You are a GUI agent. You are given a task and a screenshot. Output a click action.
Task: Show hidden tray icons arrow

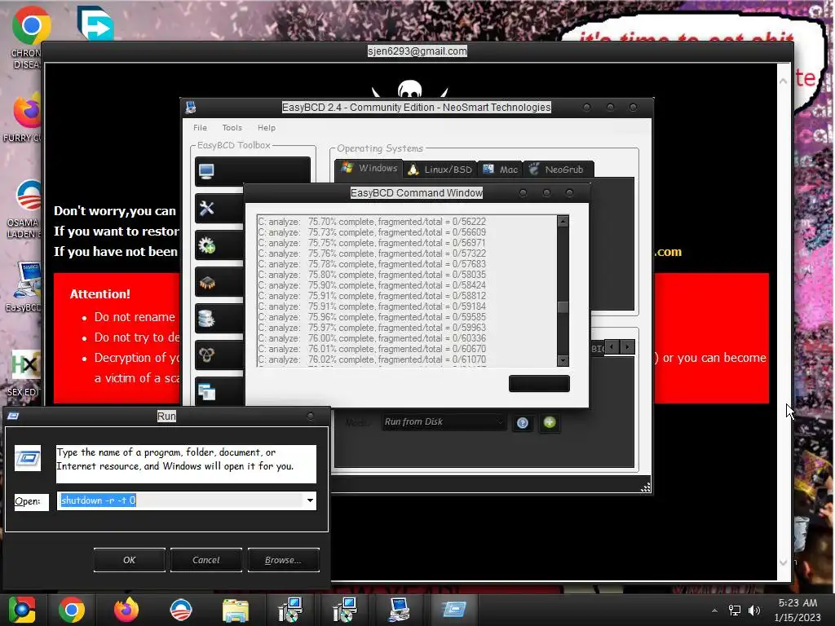(714, 611)
